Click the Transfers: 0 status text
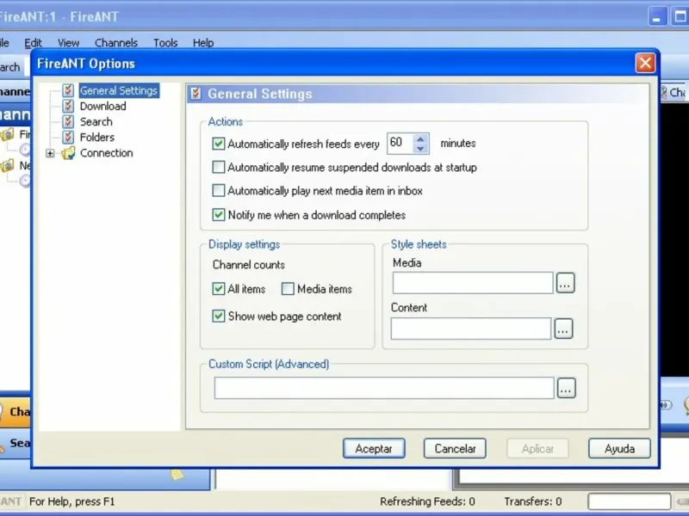 [533, 501]
